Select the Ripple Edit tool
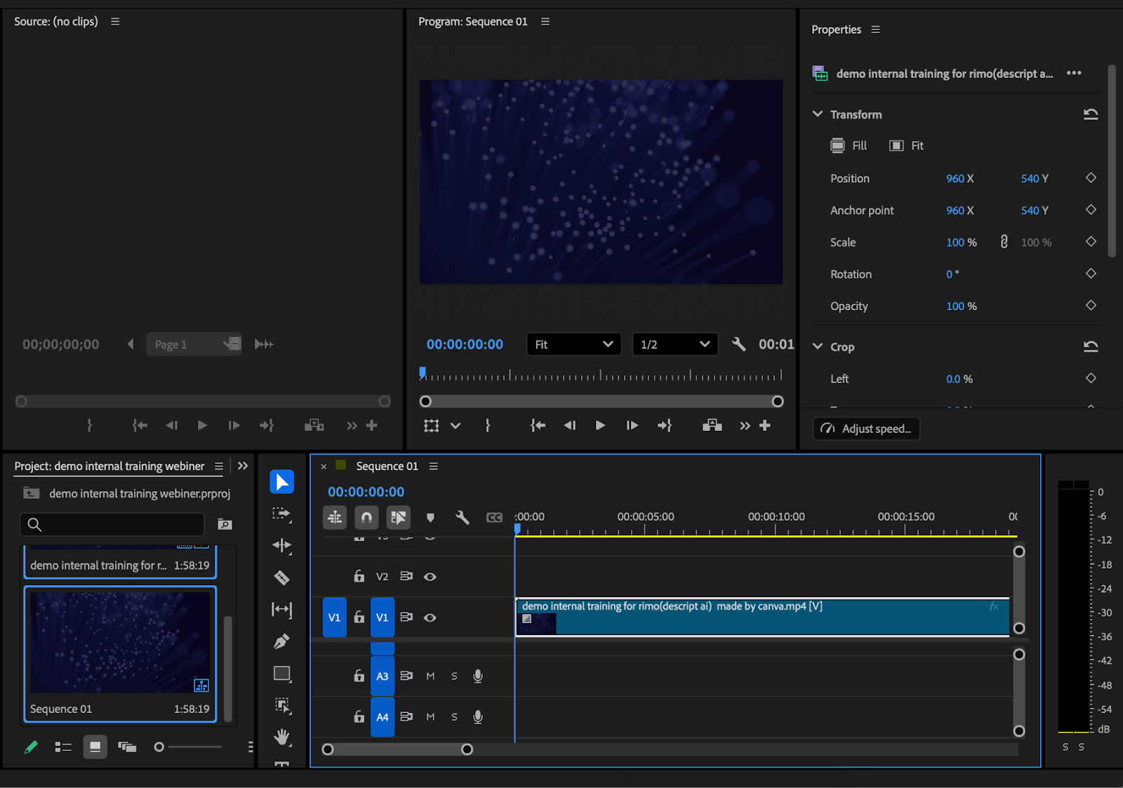The image size is (1123, 788). tap(281, 546)
